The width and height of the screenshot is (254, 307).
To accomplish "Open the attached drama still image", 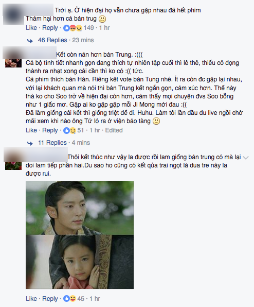I will click(x=80, y=235).
